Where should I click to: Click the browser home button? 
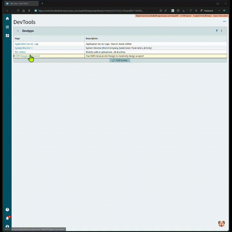pos(24,11)
